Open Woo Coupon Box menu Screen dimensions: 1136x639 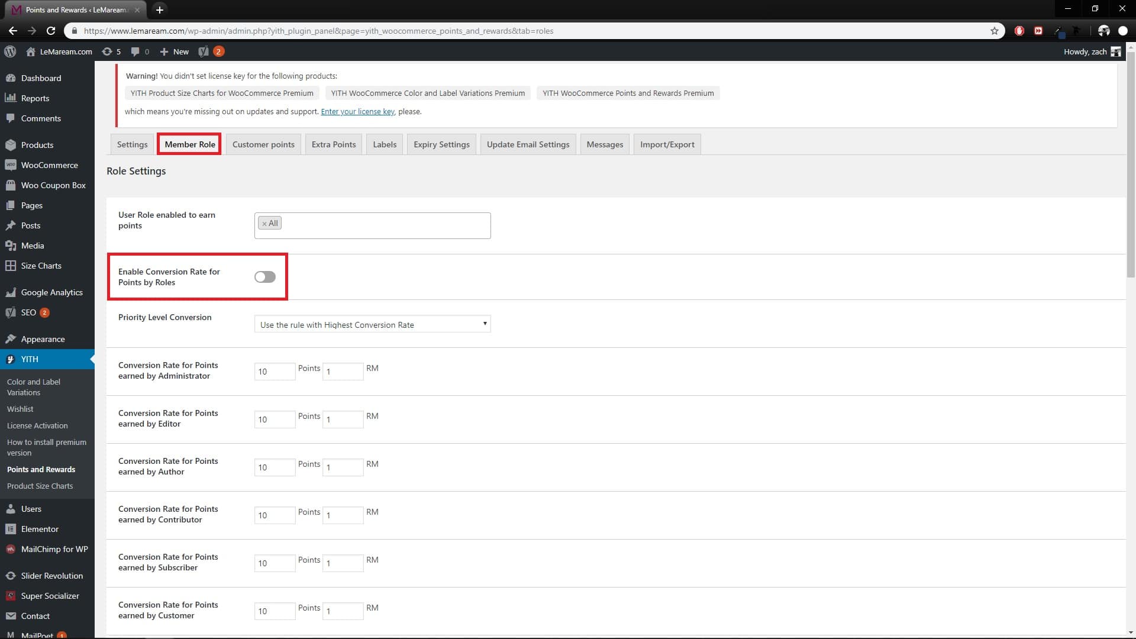[53, 185]
